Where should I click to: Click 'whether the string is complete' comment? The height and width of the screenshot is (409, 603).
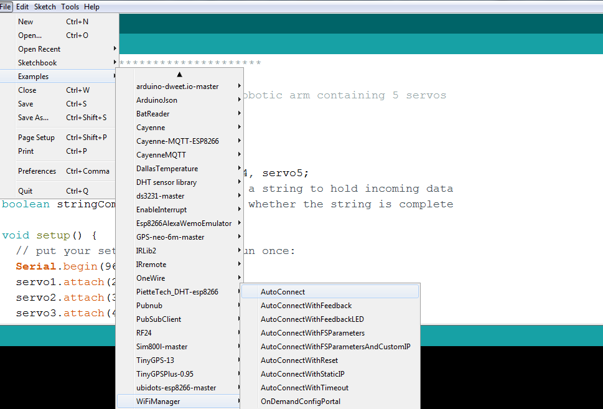click(x=351, y=204)
